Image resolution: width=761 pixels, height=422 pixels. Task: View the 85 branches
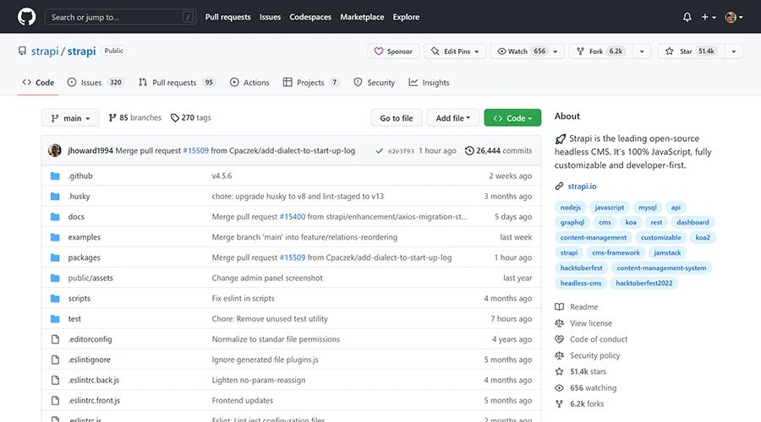click(135, 117)
